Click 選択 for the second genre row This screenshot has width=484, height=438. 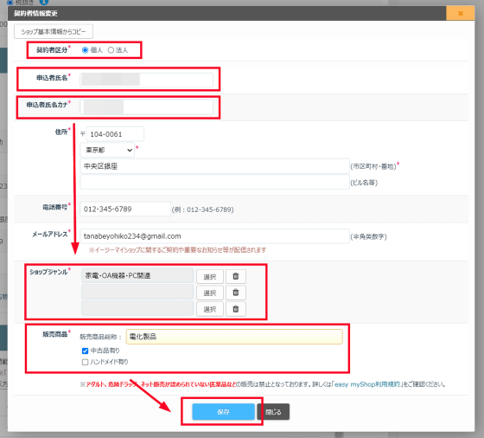point(210,293)
